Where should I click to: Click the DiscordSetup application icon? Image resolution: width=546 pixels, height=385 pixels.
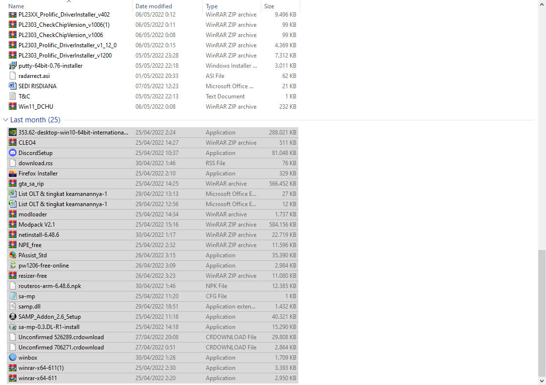(13, 153)
